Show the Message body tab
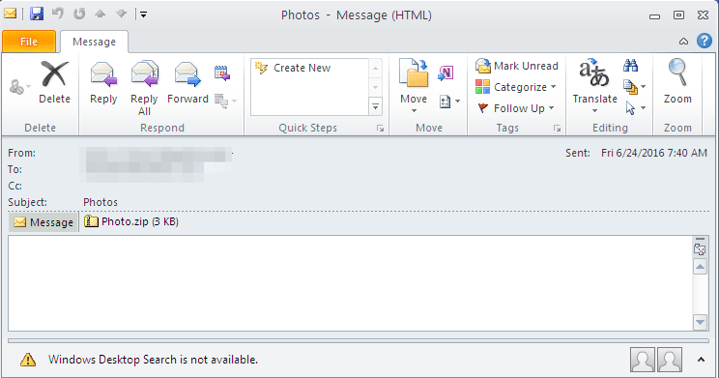 click(43, 222)
